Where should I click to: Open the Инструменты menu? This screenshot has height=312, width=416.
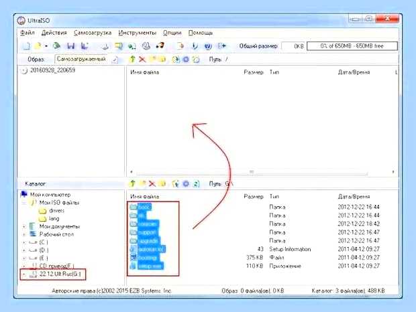point(137,33)
